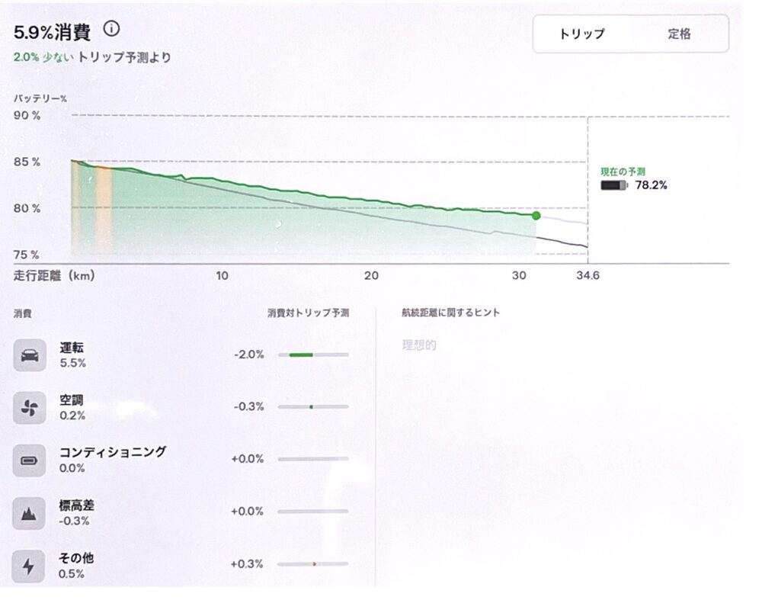Adjust the 運転 prediction slider
Screen dimensions: 762x600
click(315, 355)
